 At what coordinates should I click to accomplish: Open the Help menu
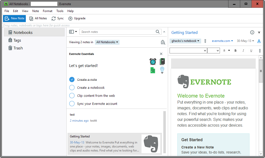[x=70, y=11]
